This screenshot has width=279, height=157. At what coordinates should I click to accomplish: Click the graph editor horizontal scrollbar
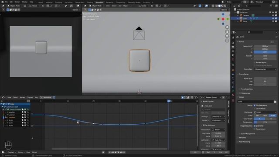coord(109,149)
